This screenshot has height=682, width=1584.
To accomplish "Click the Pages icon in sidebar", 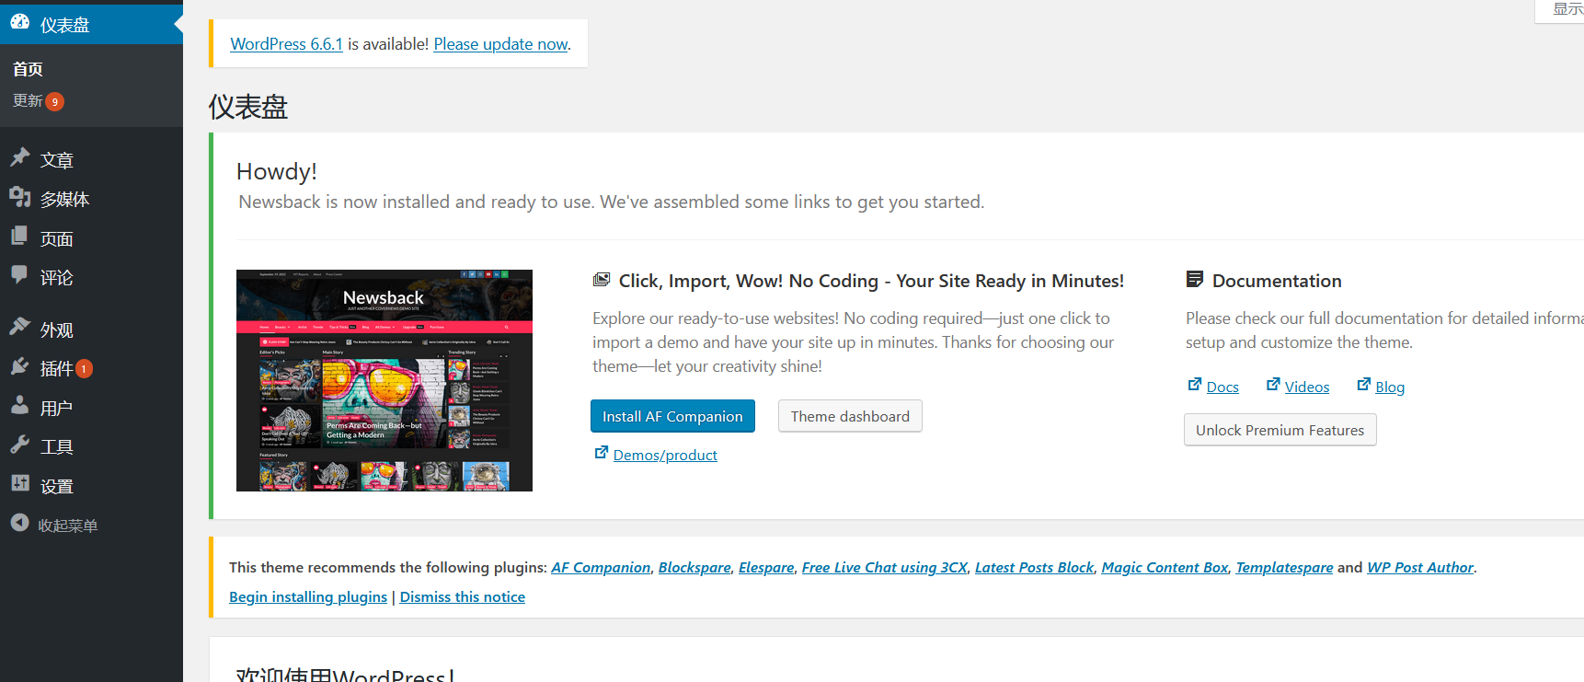I will 20,237.
